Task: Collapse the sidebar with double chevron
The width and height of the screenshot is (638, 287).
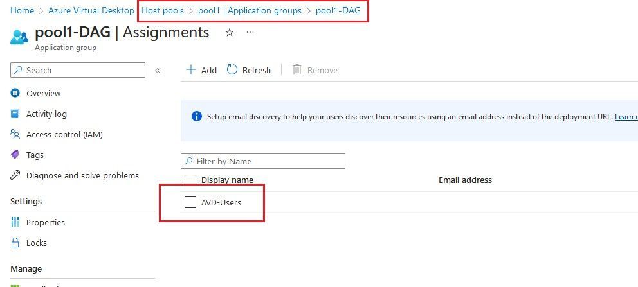Action: (x=158, y=70)
